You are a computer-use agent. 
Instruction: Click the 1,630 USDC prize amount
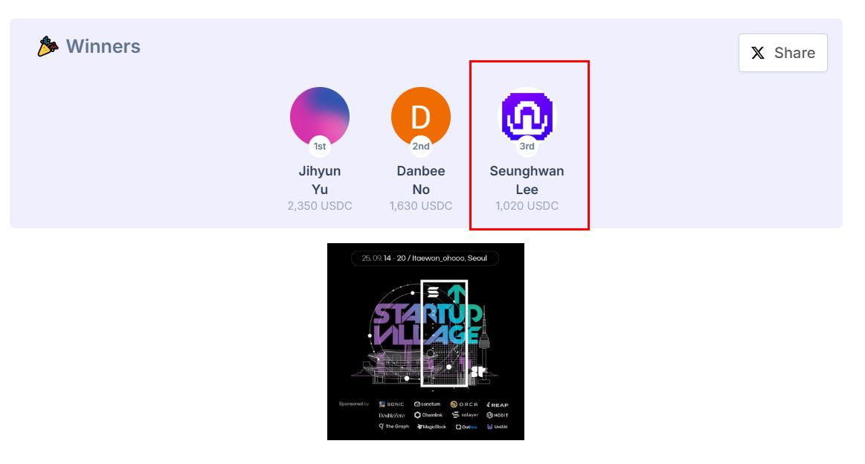click(x=421, y=206)
